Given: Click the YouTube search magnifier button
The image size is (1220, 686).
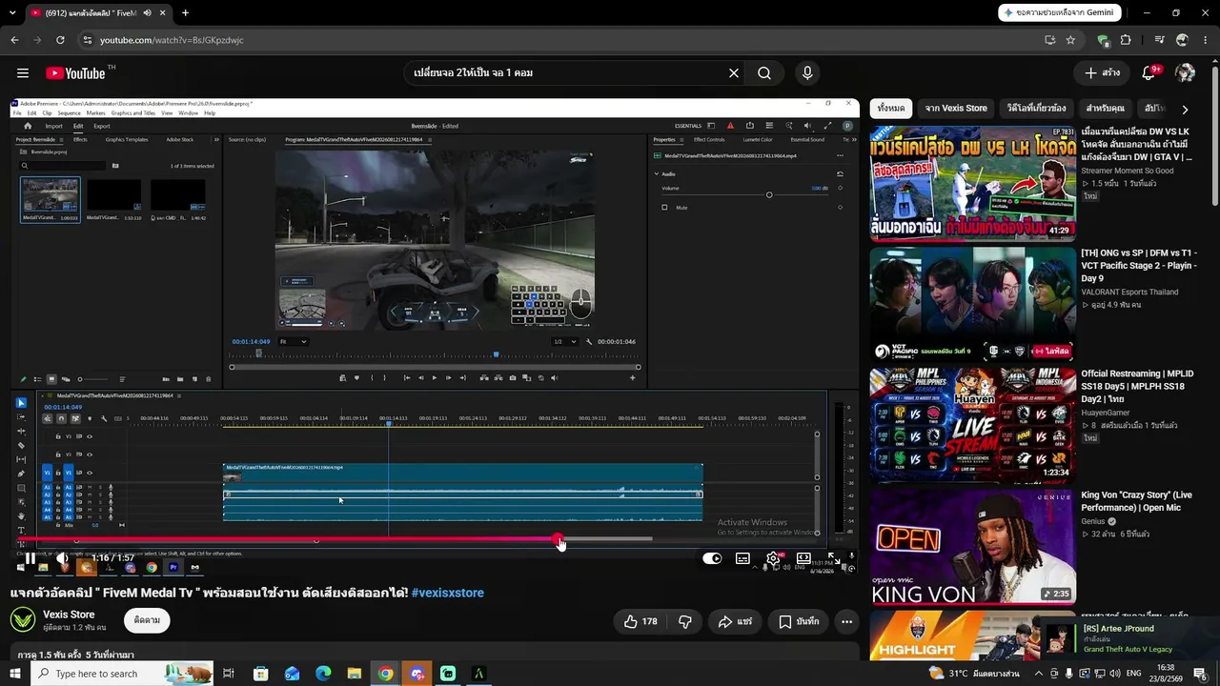Looking at the screenshot, I should tap(764, 73).
